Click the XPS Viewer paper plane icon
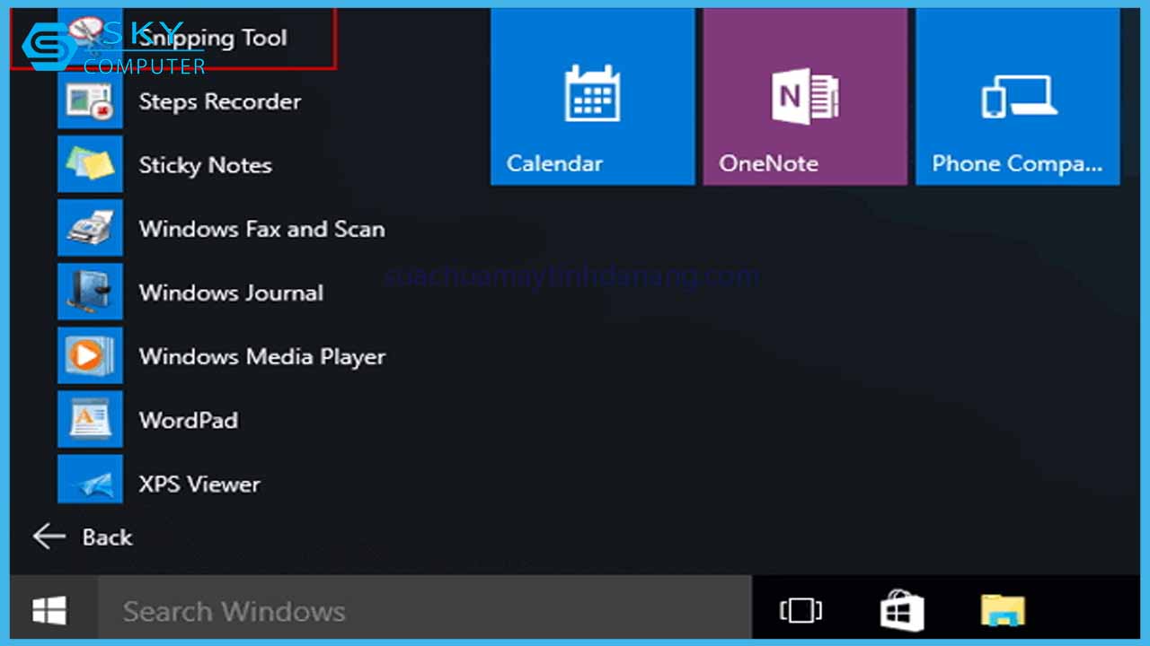 [90, 484]
